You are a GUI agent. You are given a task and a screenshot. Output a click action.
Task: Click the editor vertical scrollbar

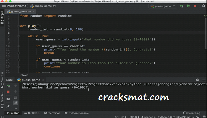[x=206, y=34]
